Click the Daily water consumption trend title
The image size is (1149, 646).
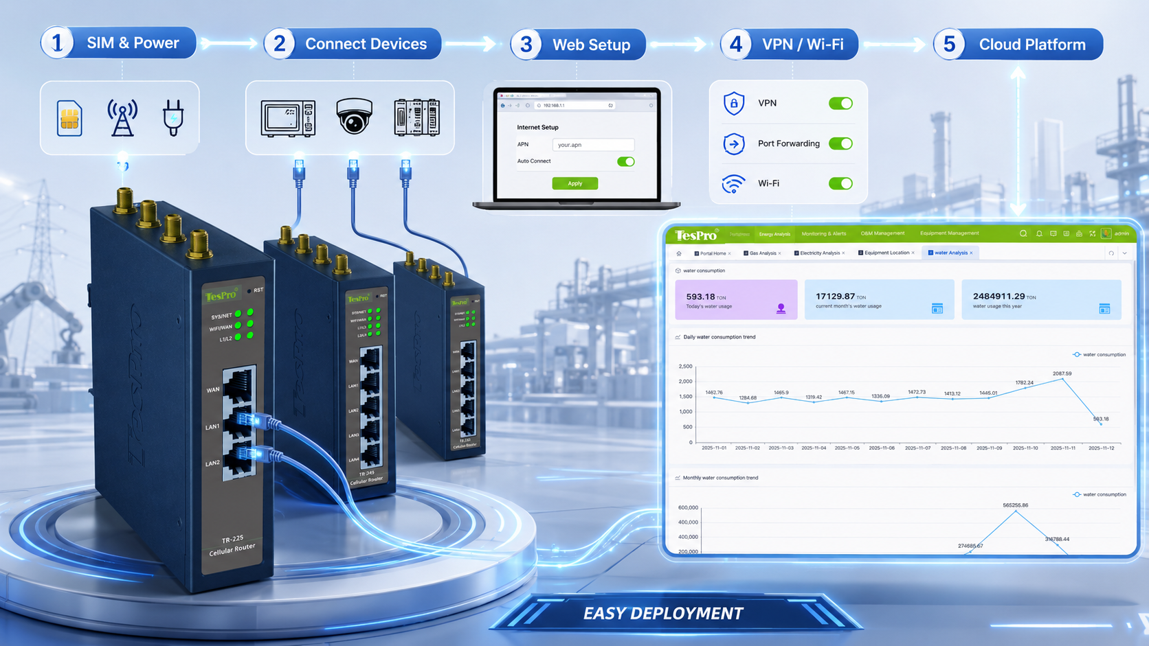(719, 337)
